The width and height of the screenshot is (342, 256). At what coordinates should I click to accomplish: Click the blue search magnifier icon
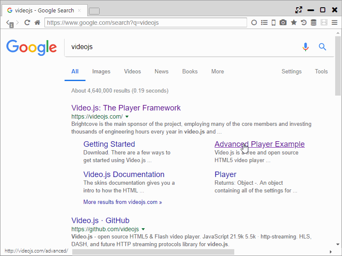point(323,47)
